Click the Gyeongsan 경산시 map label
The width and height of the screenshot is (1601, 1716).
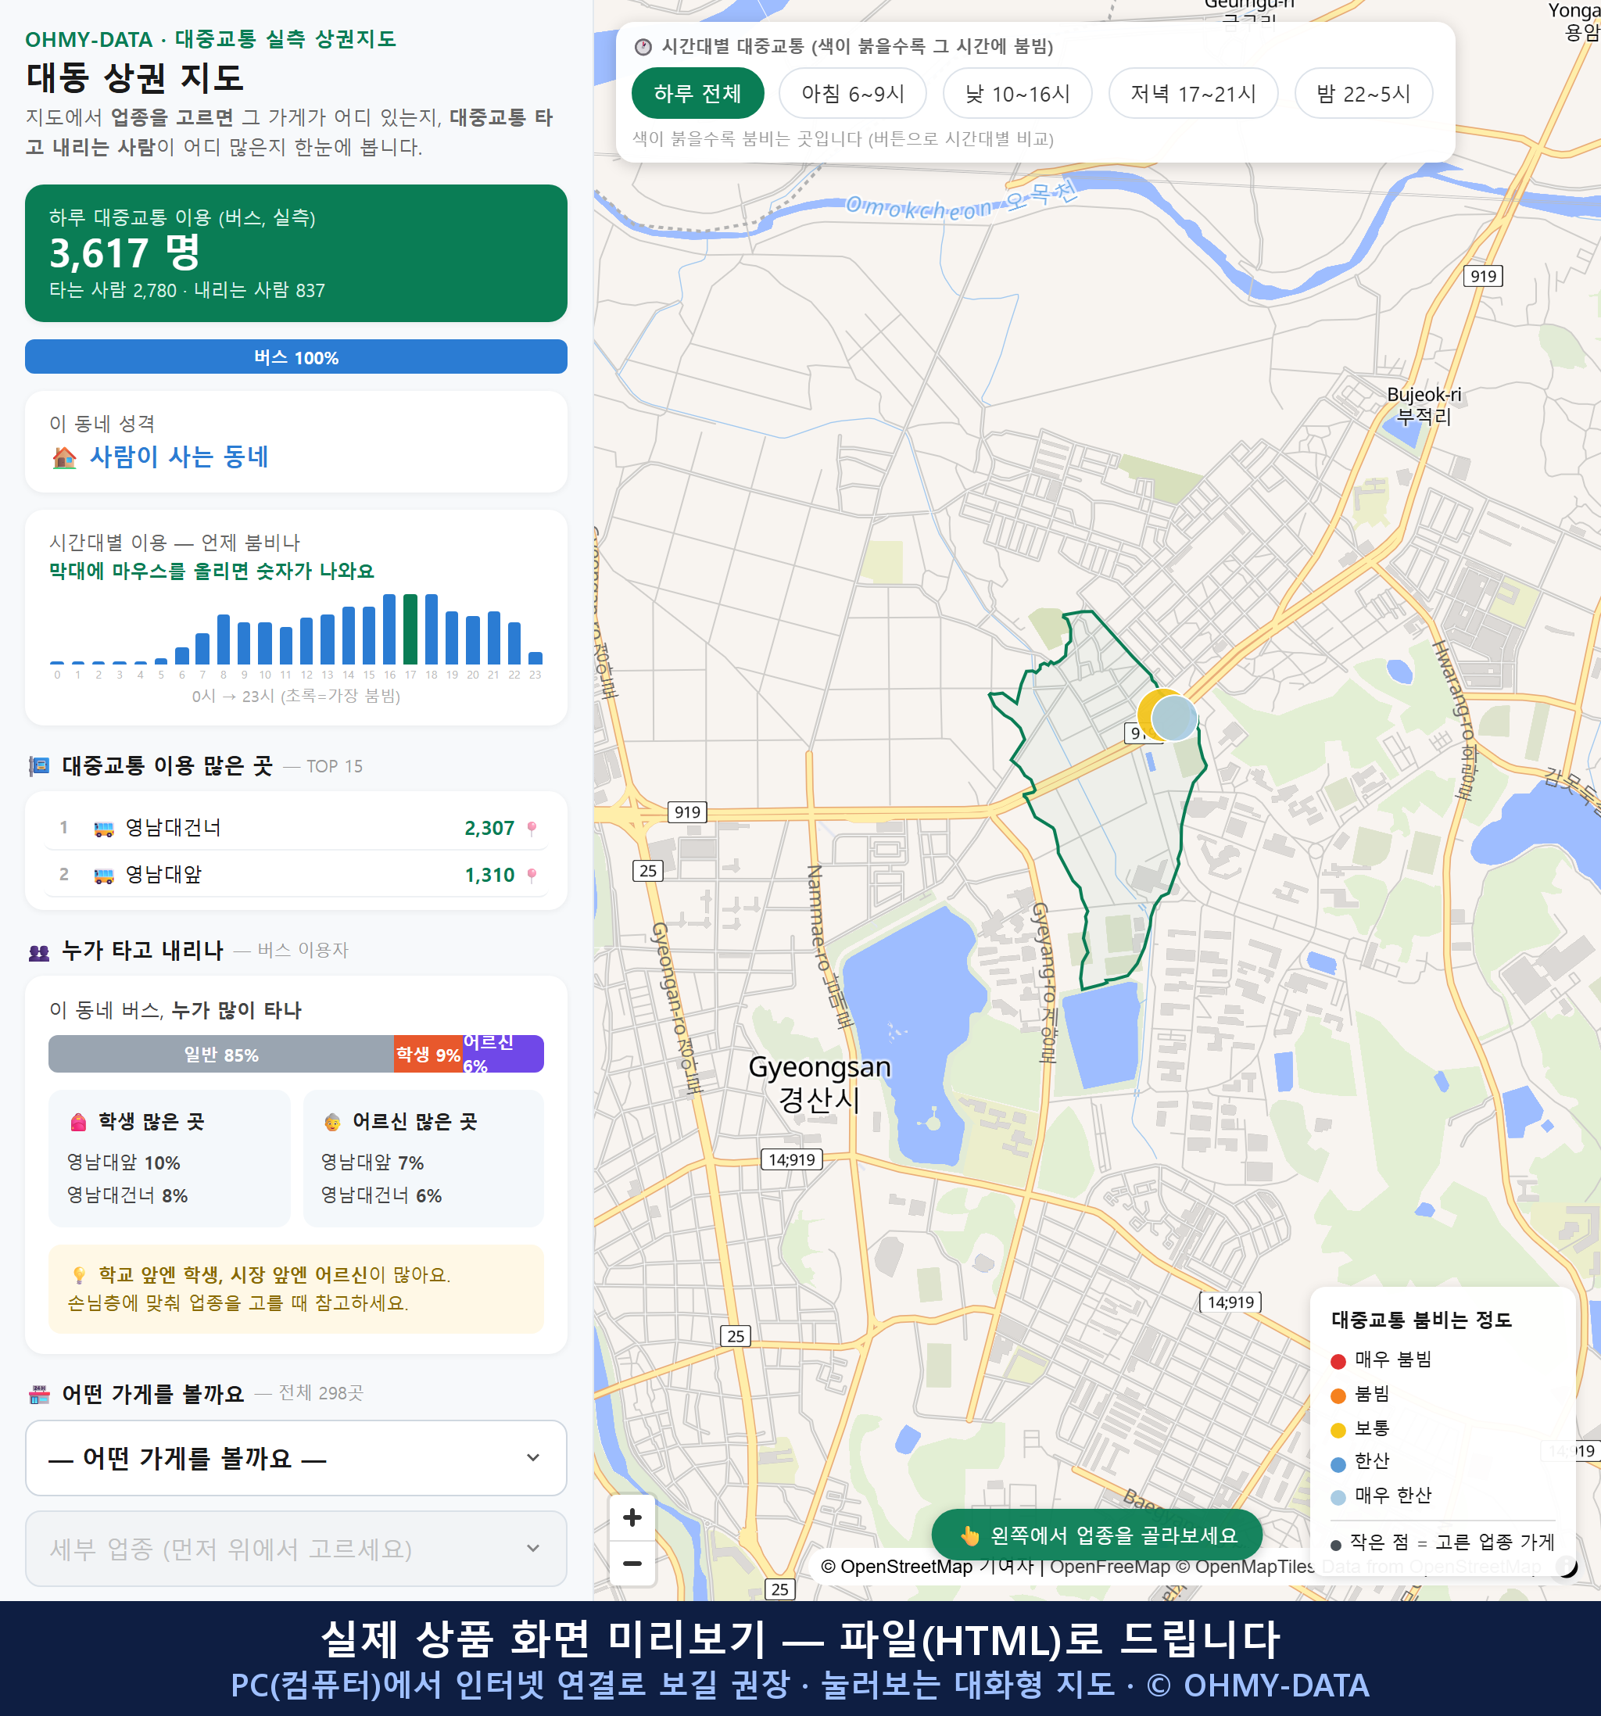pyautogui.click(x=819, y=1084)
